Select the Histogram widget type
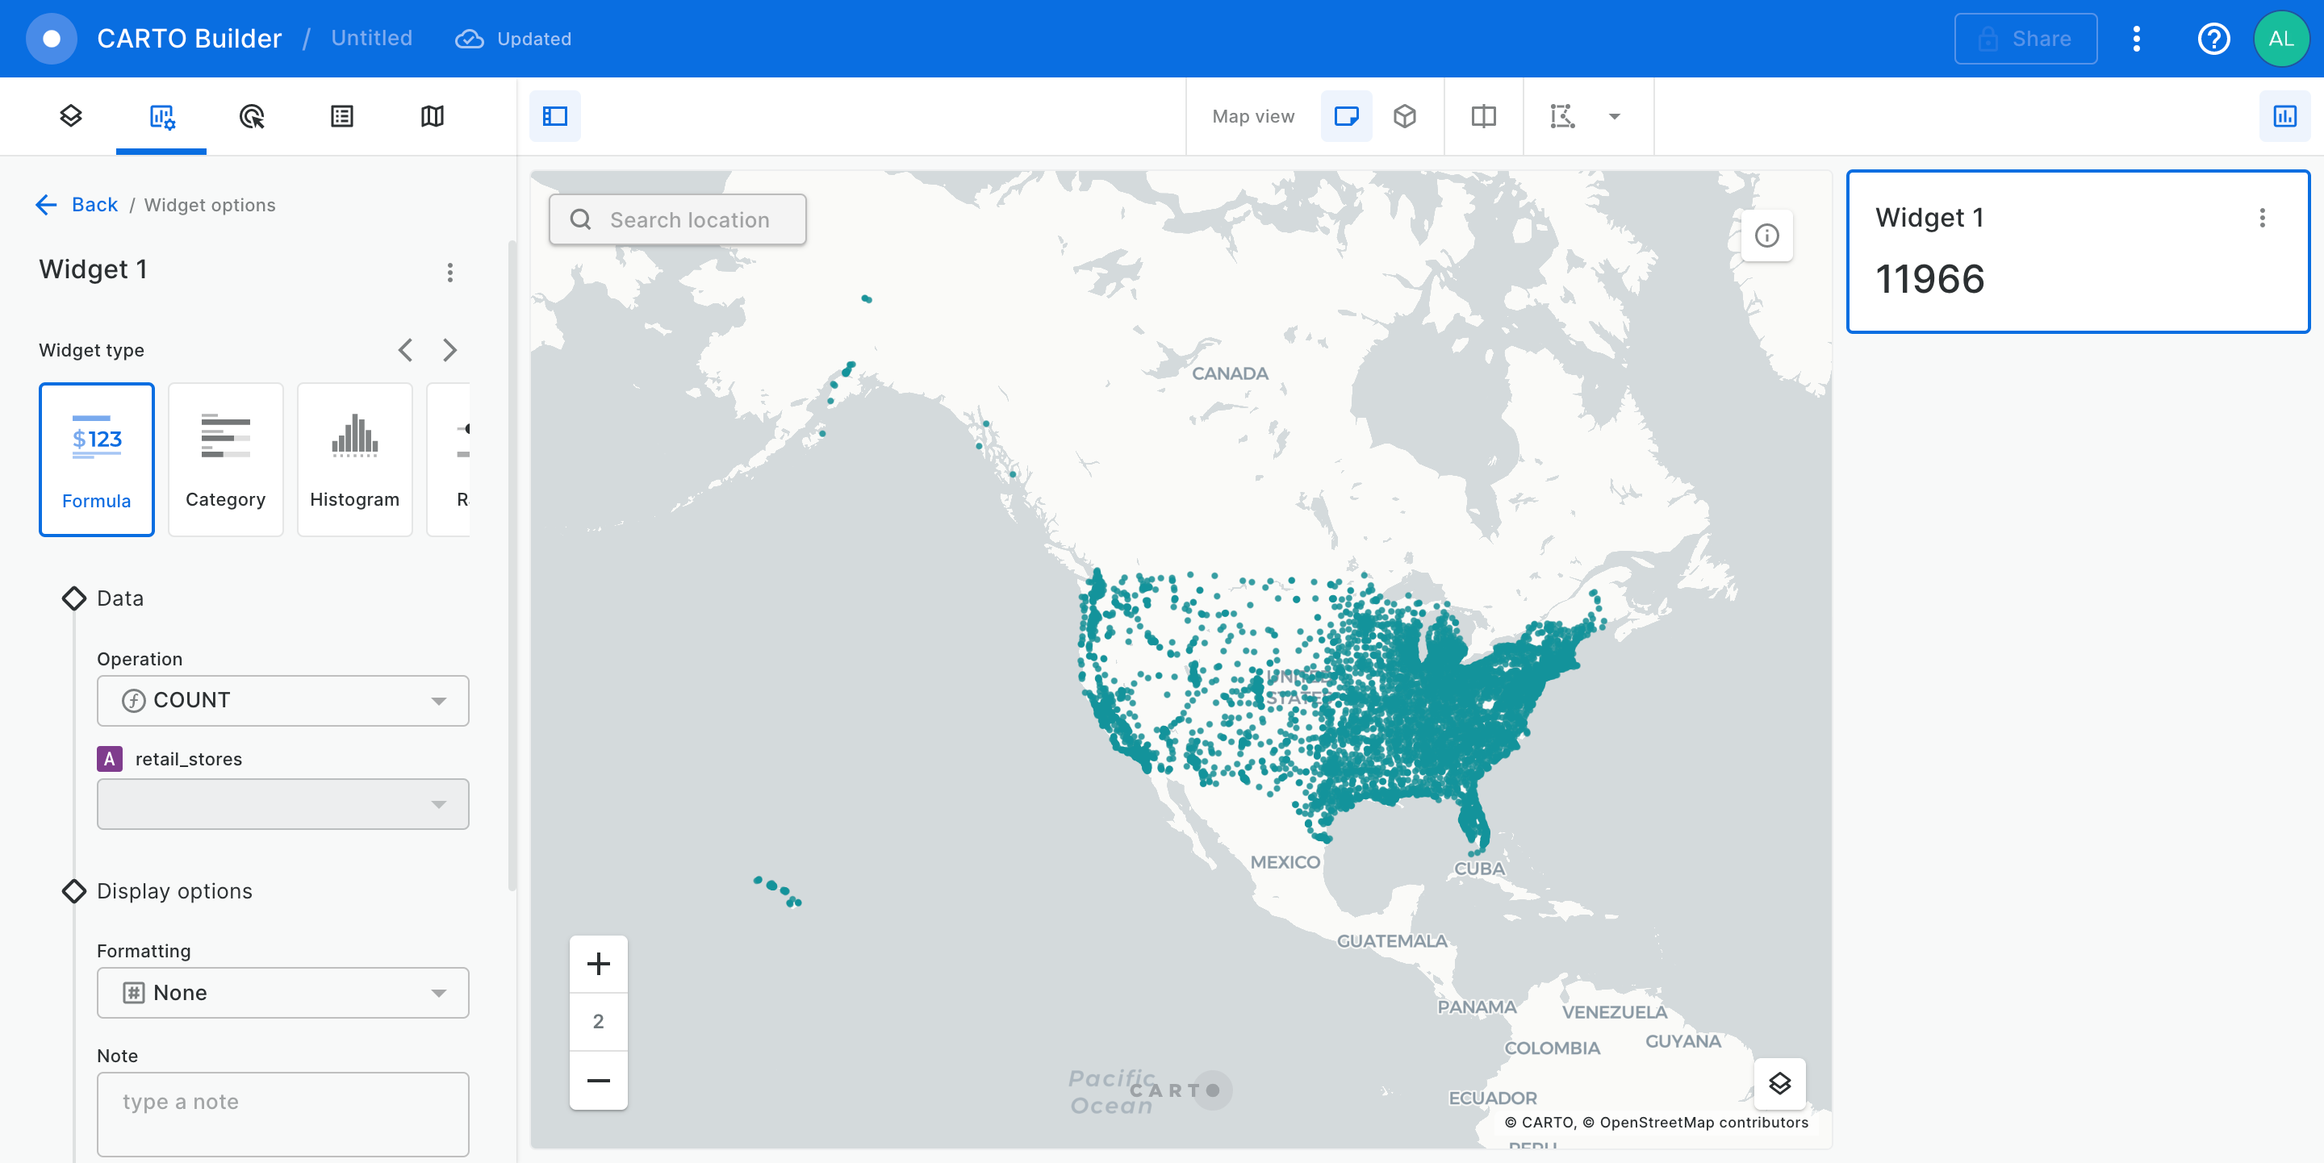The height and width of the screenshot is (1163, 2324). click(354, 460)
